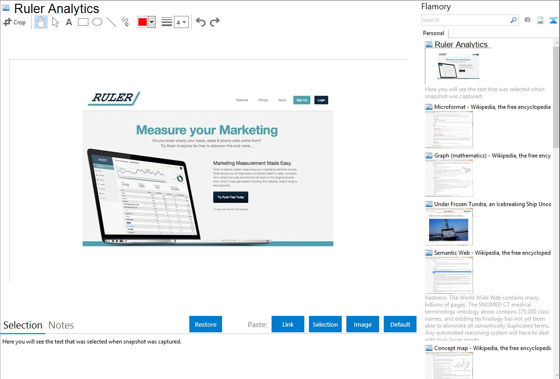
Task: Select the Concept map page thumbnail
Action: (449, 365)
